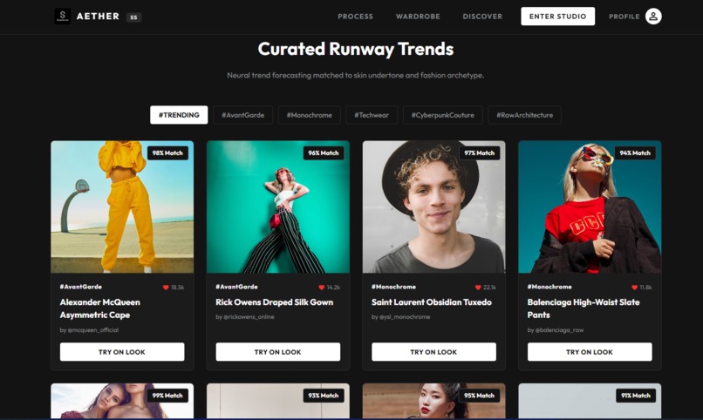Click the 99% Match badge
This screenshot has width=703, height=420.
(167, 396)
